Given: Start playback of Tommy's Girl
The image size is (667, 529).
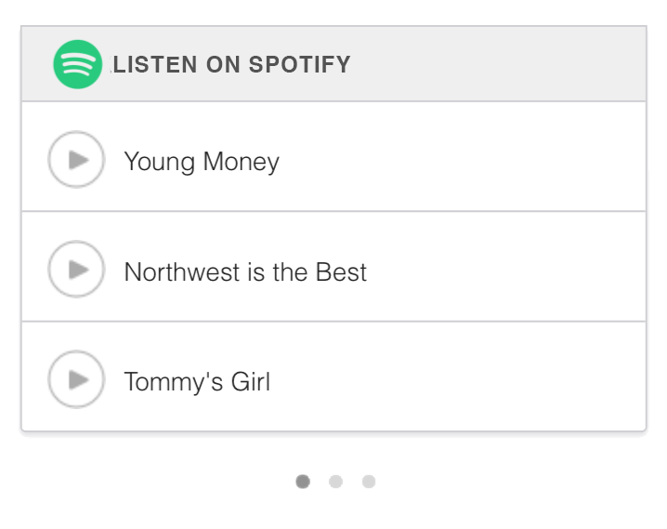Looking at the screenshot, I should pyautogui.click(x=76, y=380).
